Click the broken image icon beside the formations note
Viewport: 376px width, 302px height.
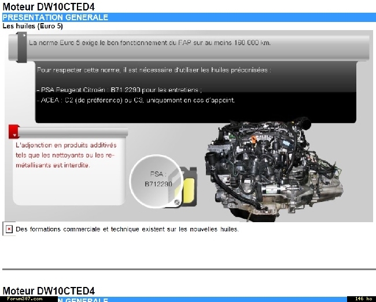coord(9,229)
